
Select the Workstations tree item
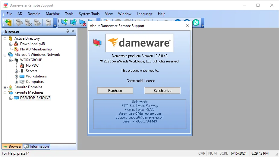coord(36,76)
